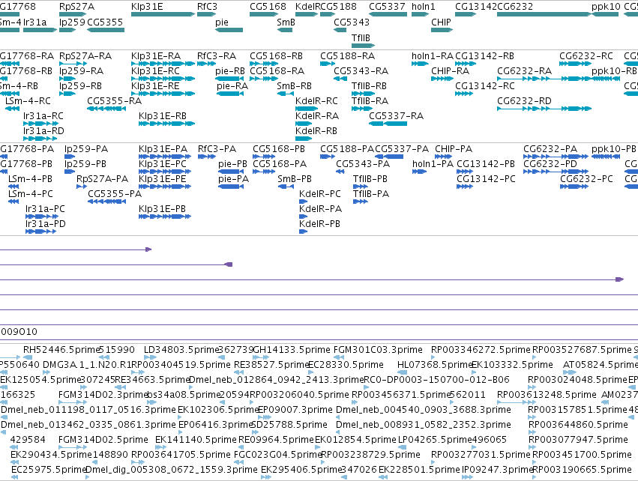Click transcript Klp31E-RB

[x=166, y=124]
